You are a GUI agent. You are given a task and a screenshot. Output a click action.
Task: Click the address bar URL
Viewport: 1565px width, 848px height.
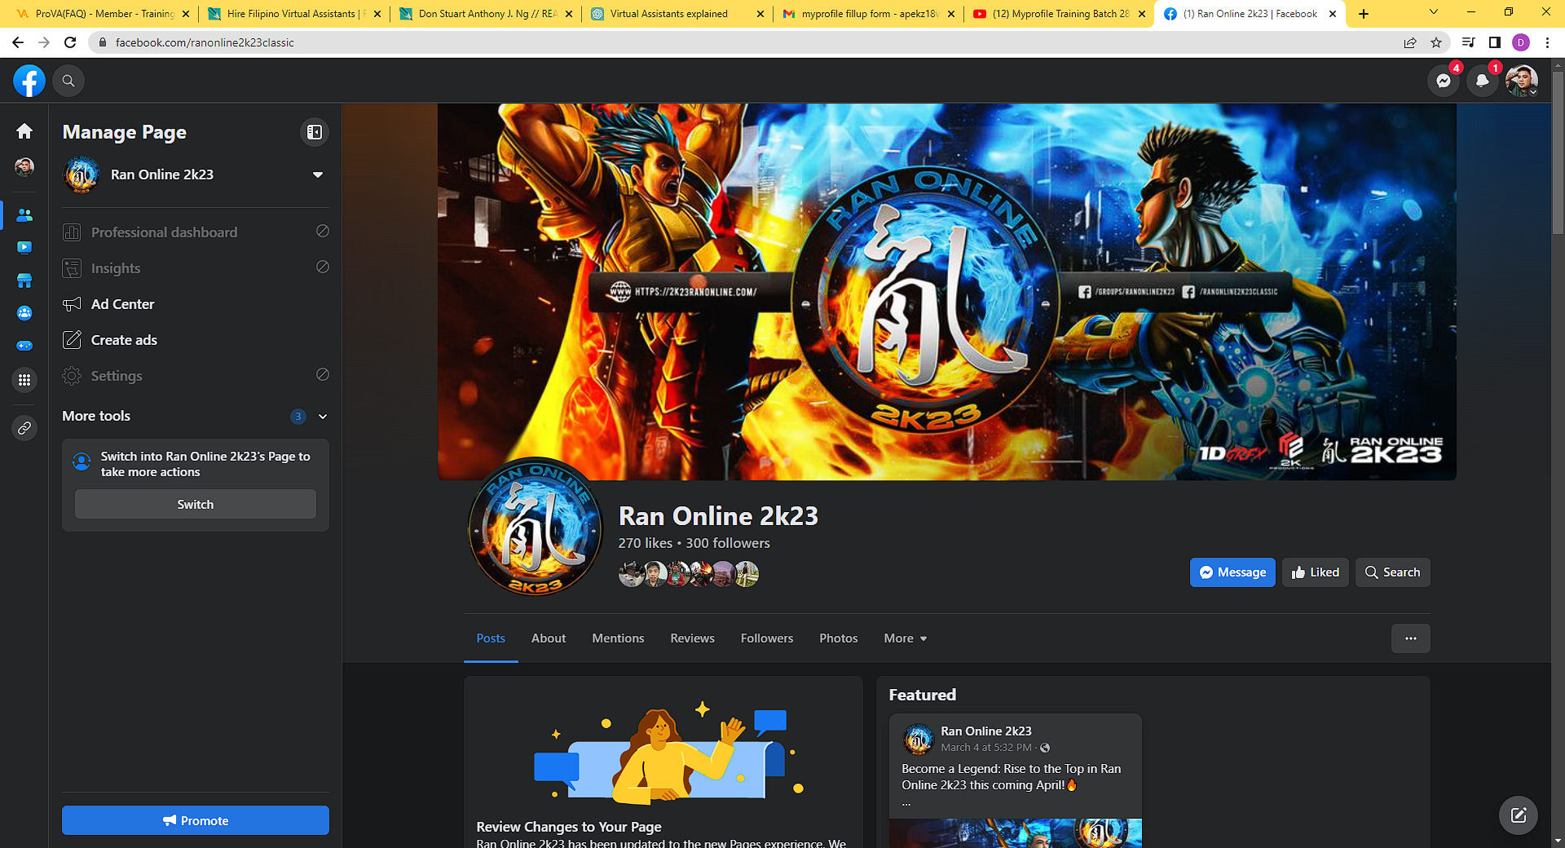tap(205, 42)
